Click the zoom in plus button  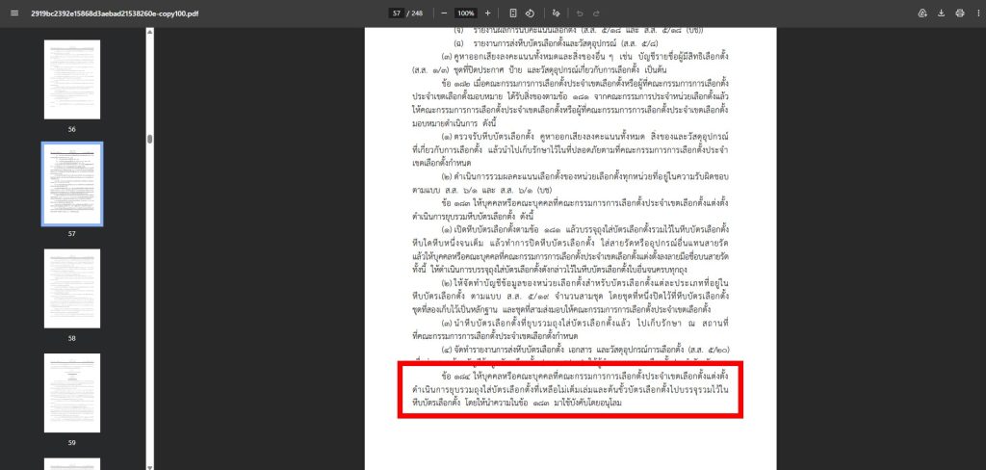coord(487,13)
